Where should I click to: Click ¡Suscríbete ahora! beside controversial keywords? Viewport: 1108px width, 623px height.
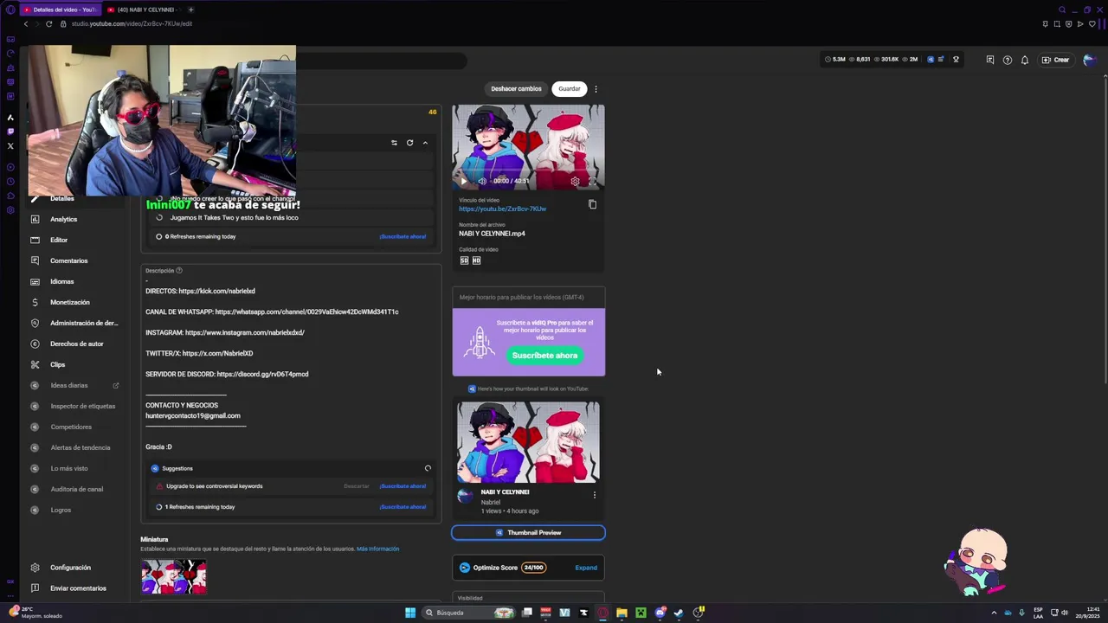click(403, 486)
